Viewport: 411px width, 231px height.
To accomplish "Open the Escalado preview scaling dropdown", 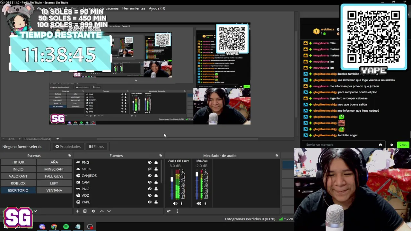I will point(57,139).
